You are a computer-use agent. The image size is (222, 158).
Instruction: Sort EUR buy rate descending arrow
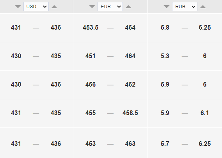point(92,7)
